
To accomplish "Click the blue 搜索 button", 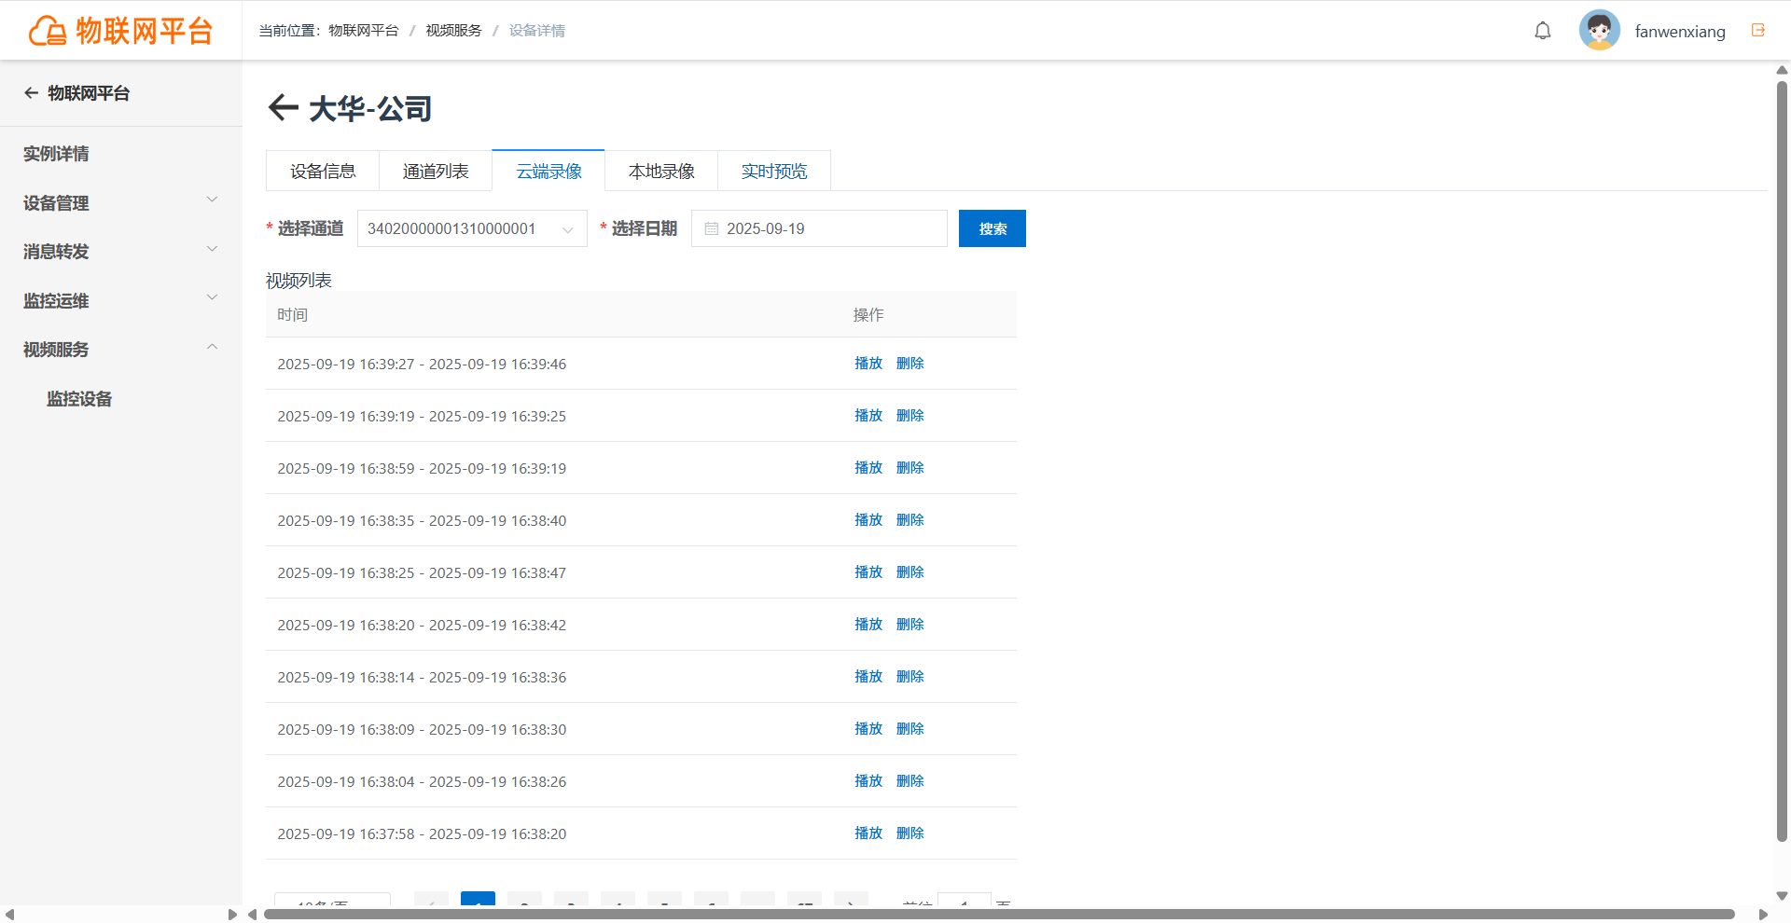I will click(993, 228).
